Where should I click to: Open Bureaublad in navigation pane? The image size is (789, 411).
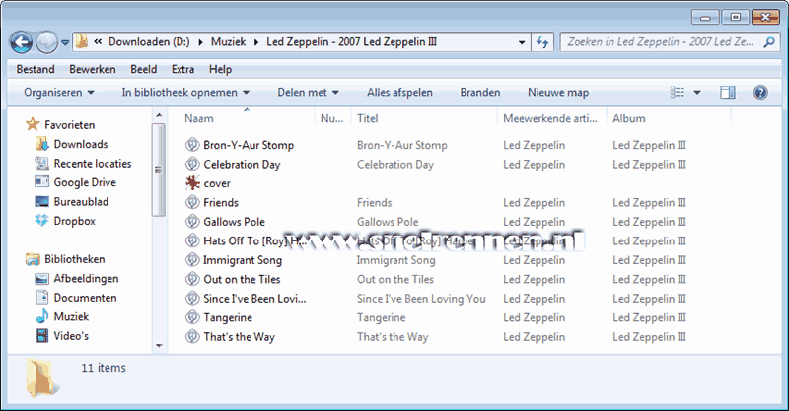click(81, 202)
